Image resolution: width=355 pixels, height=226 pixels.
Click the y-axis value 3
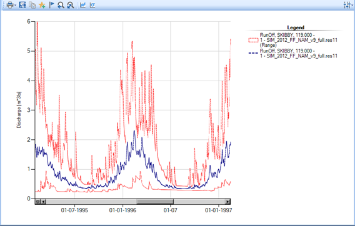[29, 110]
